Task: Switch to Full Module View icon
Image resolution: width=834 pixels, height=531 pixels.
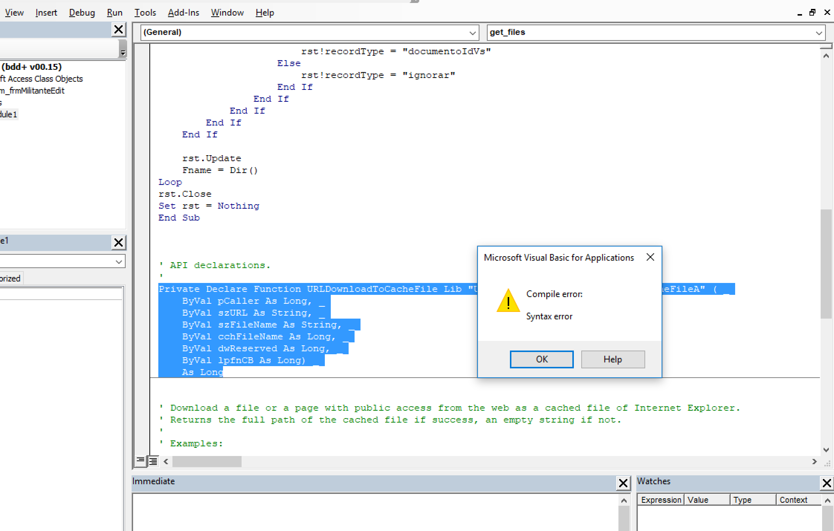Action: click(x=153, y=461)
